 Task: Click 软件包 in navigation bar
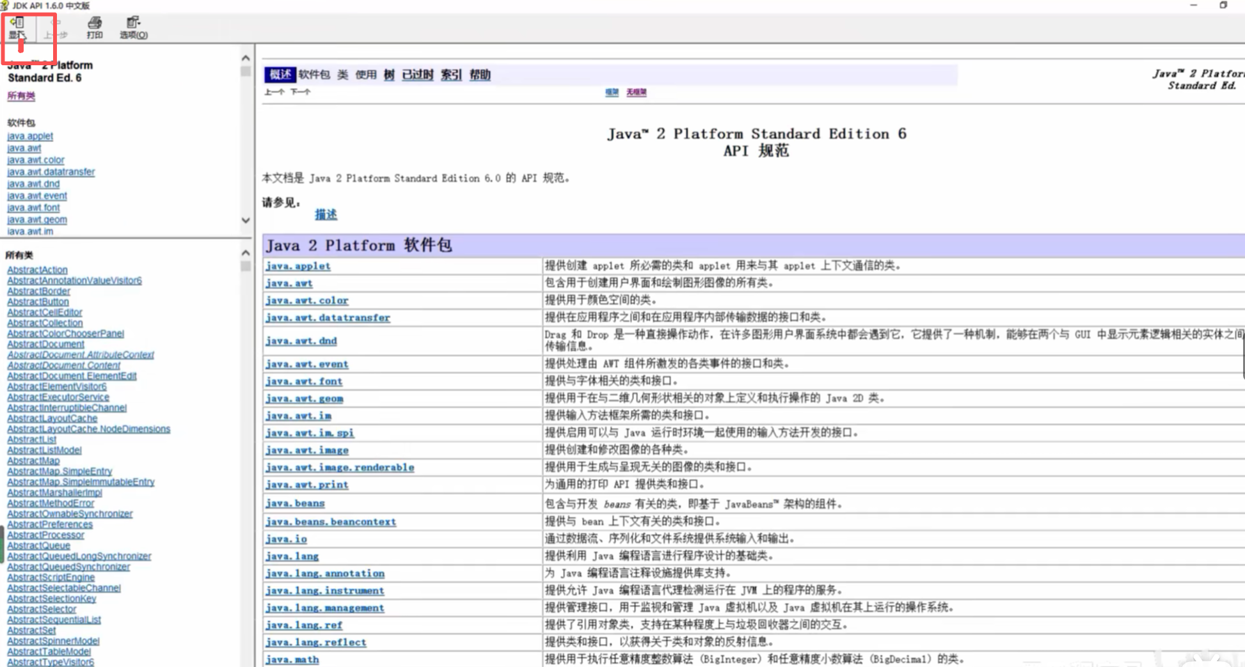(x=314, y=74)
